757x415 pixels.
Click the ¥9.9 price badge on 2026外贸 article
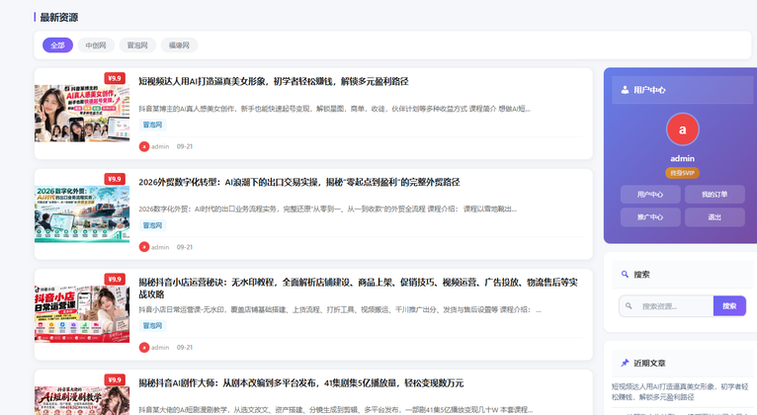[x=115, y=179]
